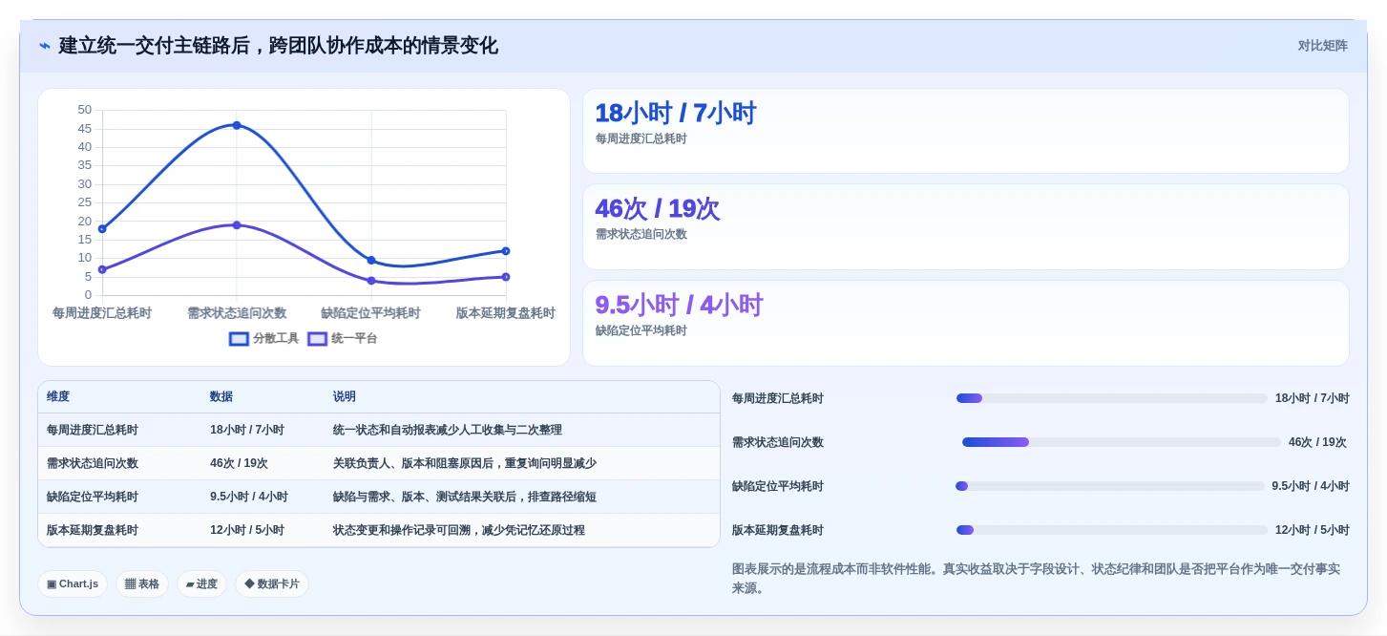Click the 9.5小时 / 4小时 stat card
Image resolution: width=1387 pixels, height=636 pixels.
pyautogui.click(x=966, y=323)
